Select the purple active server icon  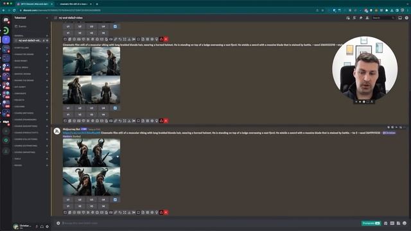(6, 40)
